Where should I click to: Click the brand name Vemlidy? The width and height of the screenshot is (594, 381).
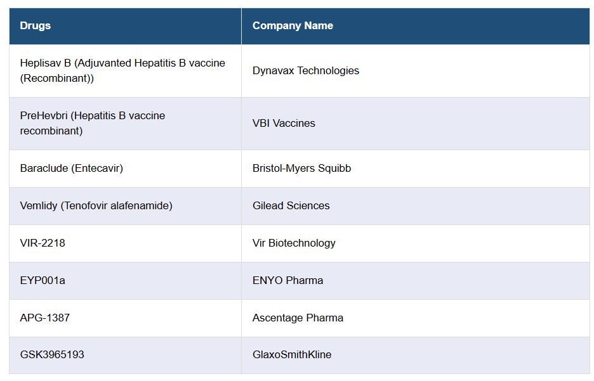(x=39, y=206)
